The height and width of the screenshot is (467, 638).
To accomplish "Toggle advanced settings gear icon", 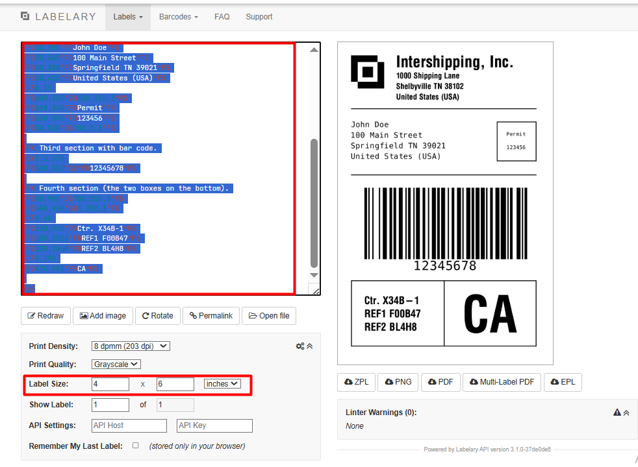I will point(300,346).
